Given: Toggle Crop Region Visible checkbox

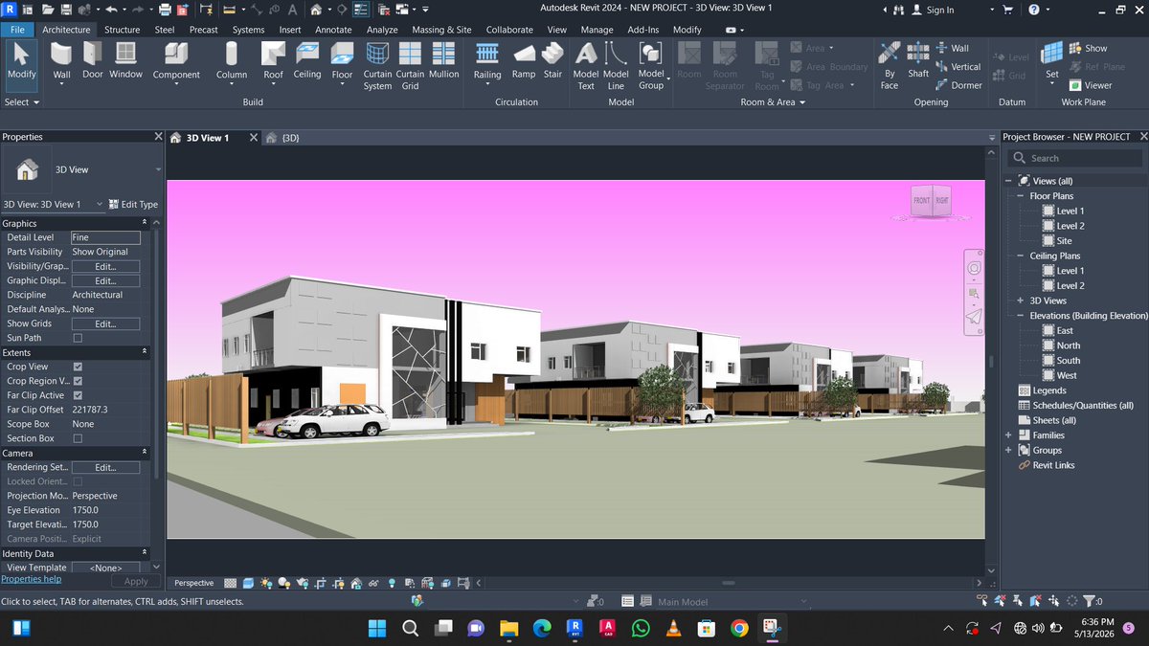Looking at the screenshot, I should pos(78,381).
